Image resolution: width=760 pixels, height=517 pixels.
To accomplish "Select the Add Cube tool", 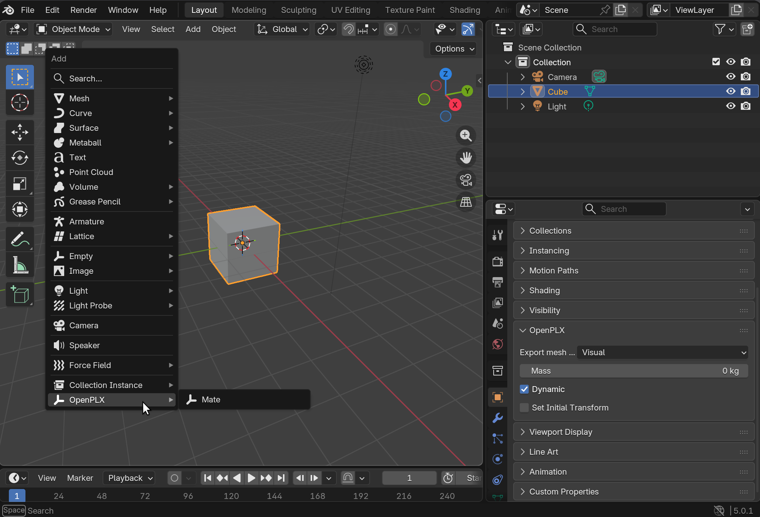I will tap(20, 294).
